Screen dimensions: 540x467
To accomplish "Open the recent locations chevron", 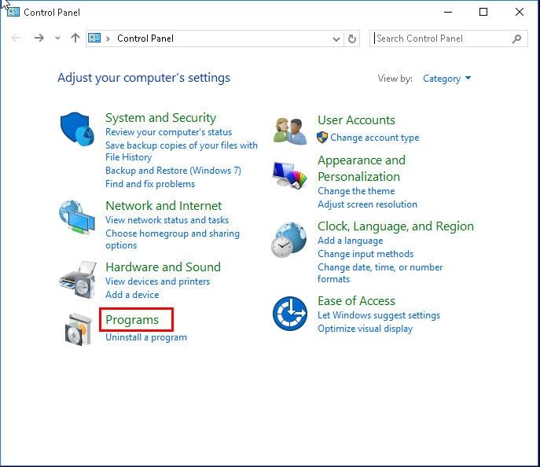I will tap(57, 39).
